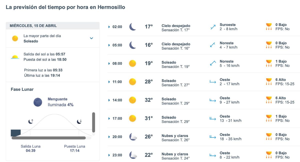Click the moonset icon above Puesta Luna
300x162 pixels.
pyautogui.click(x=80, y=121)
